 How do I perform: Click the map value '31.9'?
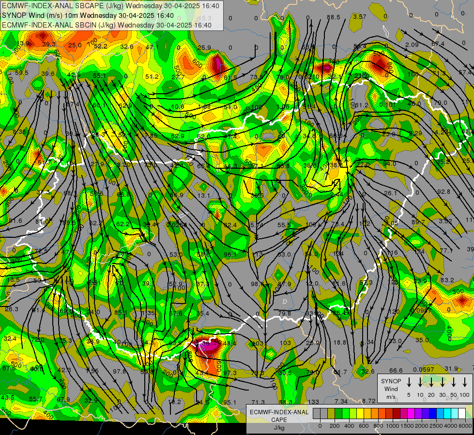click(451, 369)
